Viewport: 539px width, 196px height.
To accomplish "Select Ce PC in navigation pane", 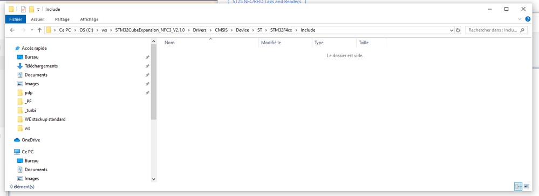I will [x=28, y=152].
